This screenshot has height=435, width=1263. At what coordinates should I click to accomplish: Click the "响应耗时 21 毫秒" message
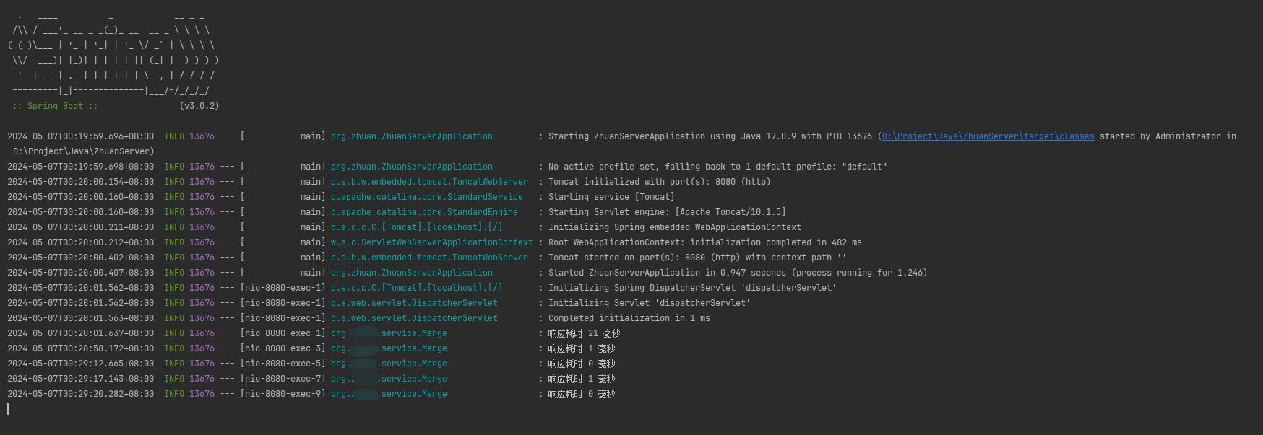pos(584,333)
